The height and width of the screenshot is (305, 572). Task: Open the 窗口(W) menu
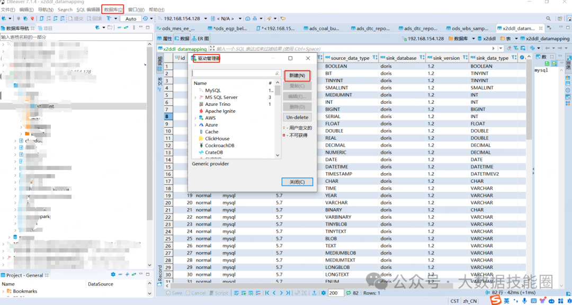(x=136, y=10)
